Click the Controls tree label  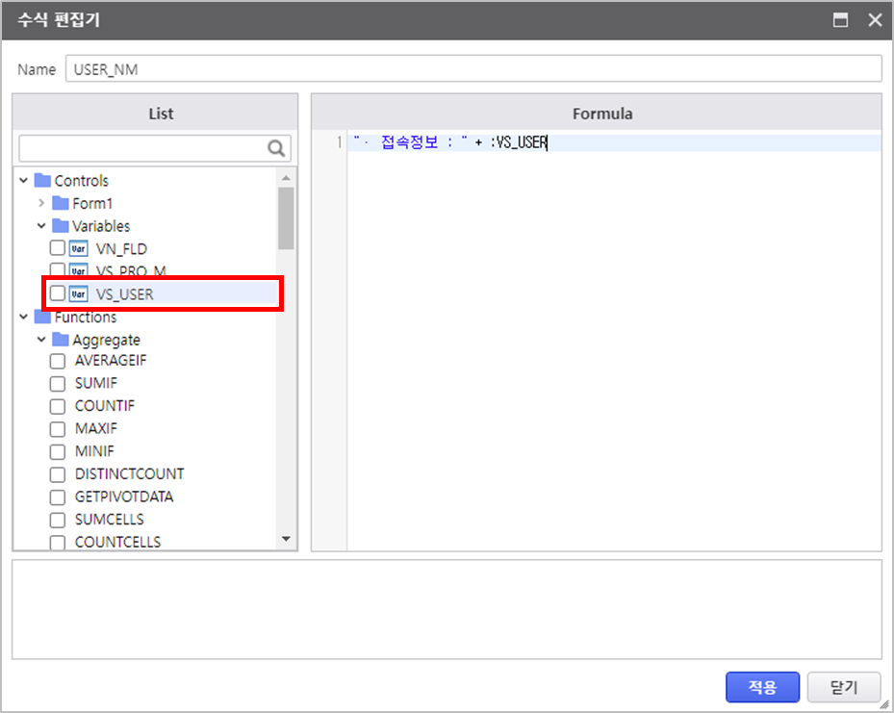pos(82,181)
